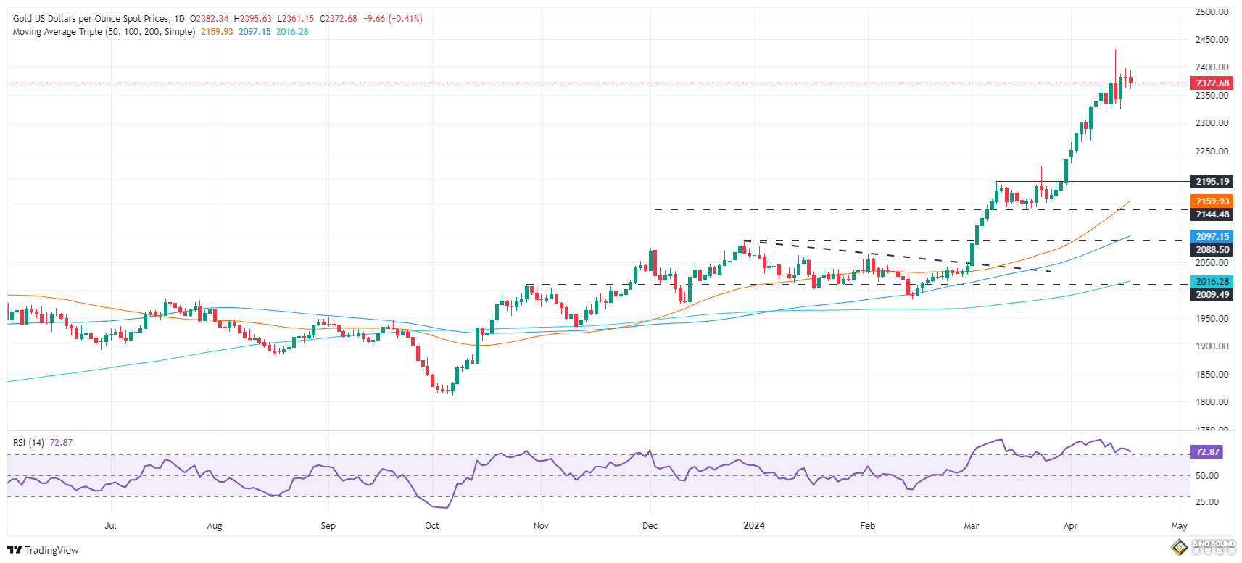Click the 2088.50 dashed level price tag

coord(1212,250)
